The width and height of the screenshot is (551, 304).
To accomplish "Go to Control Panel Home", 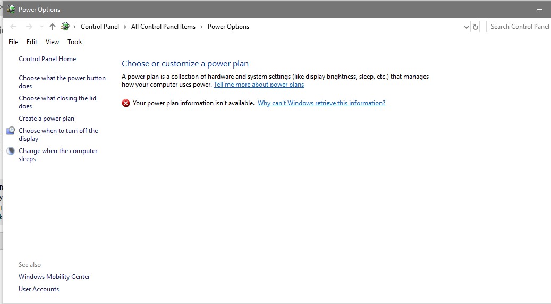I will point(47,58).
